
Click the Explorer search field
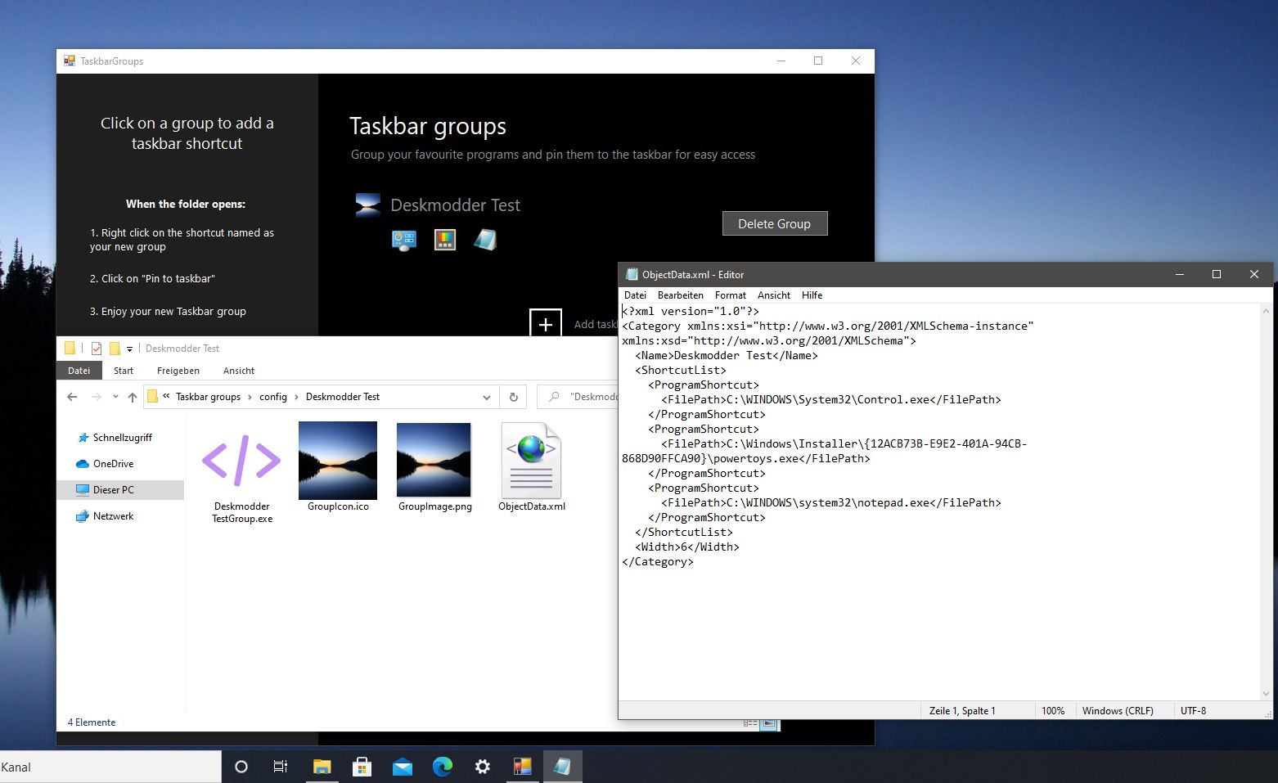578,397
